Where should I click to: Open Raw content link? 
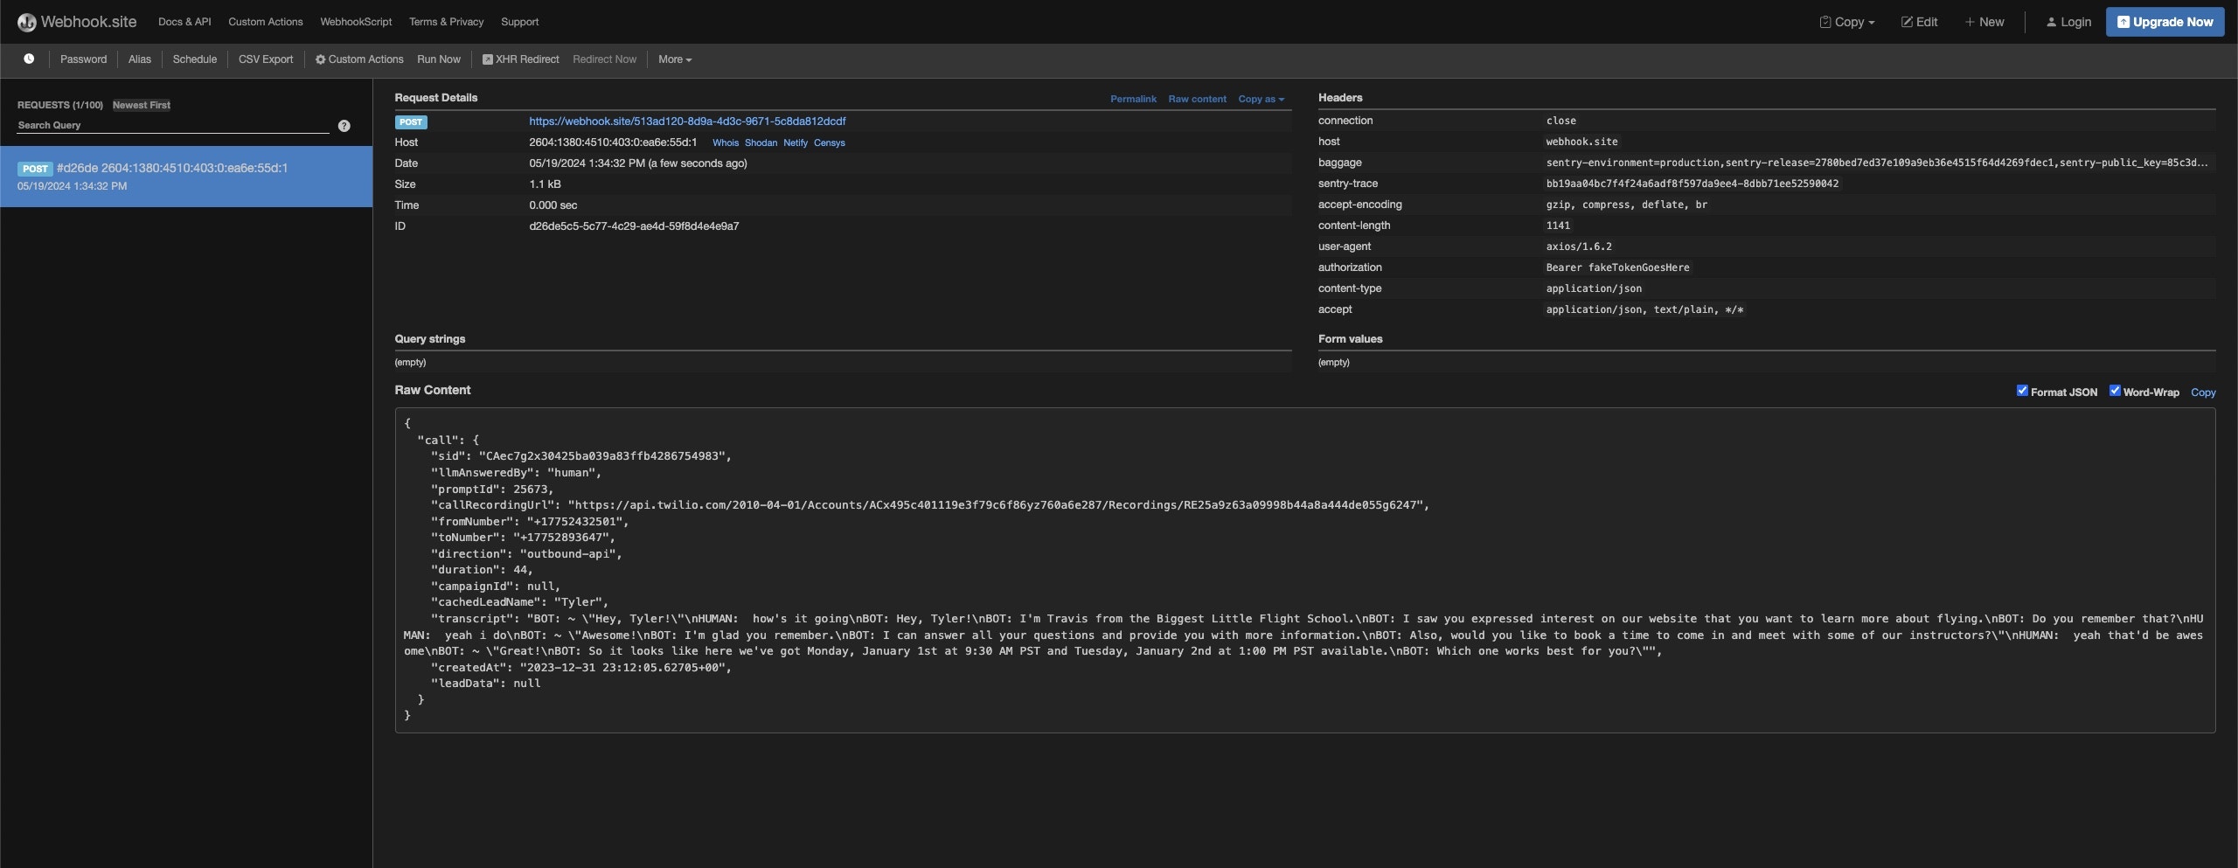[1198, 99]
